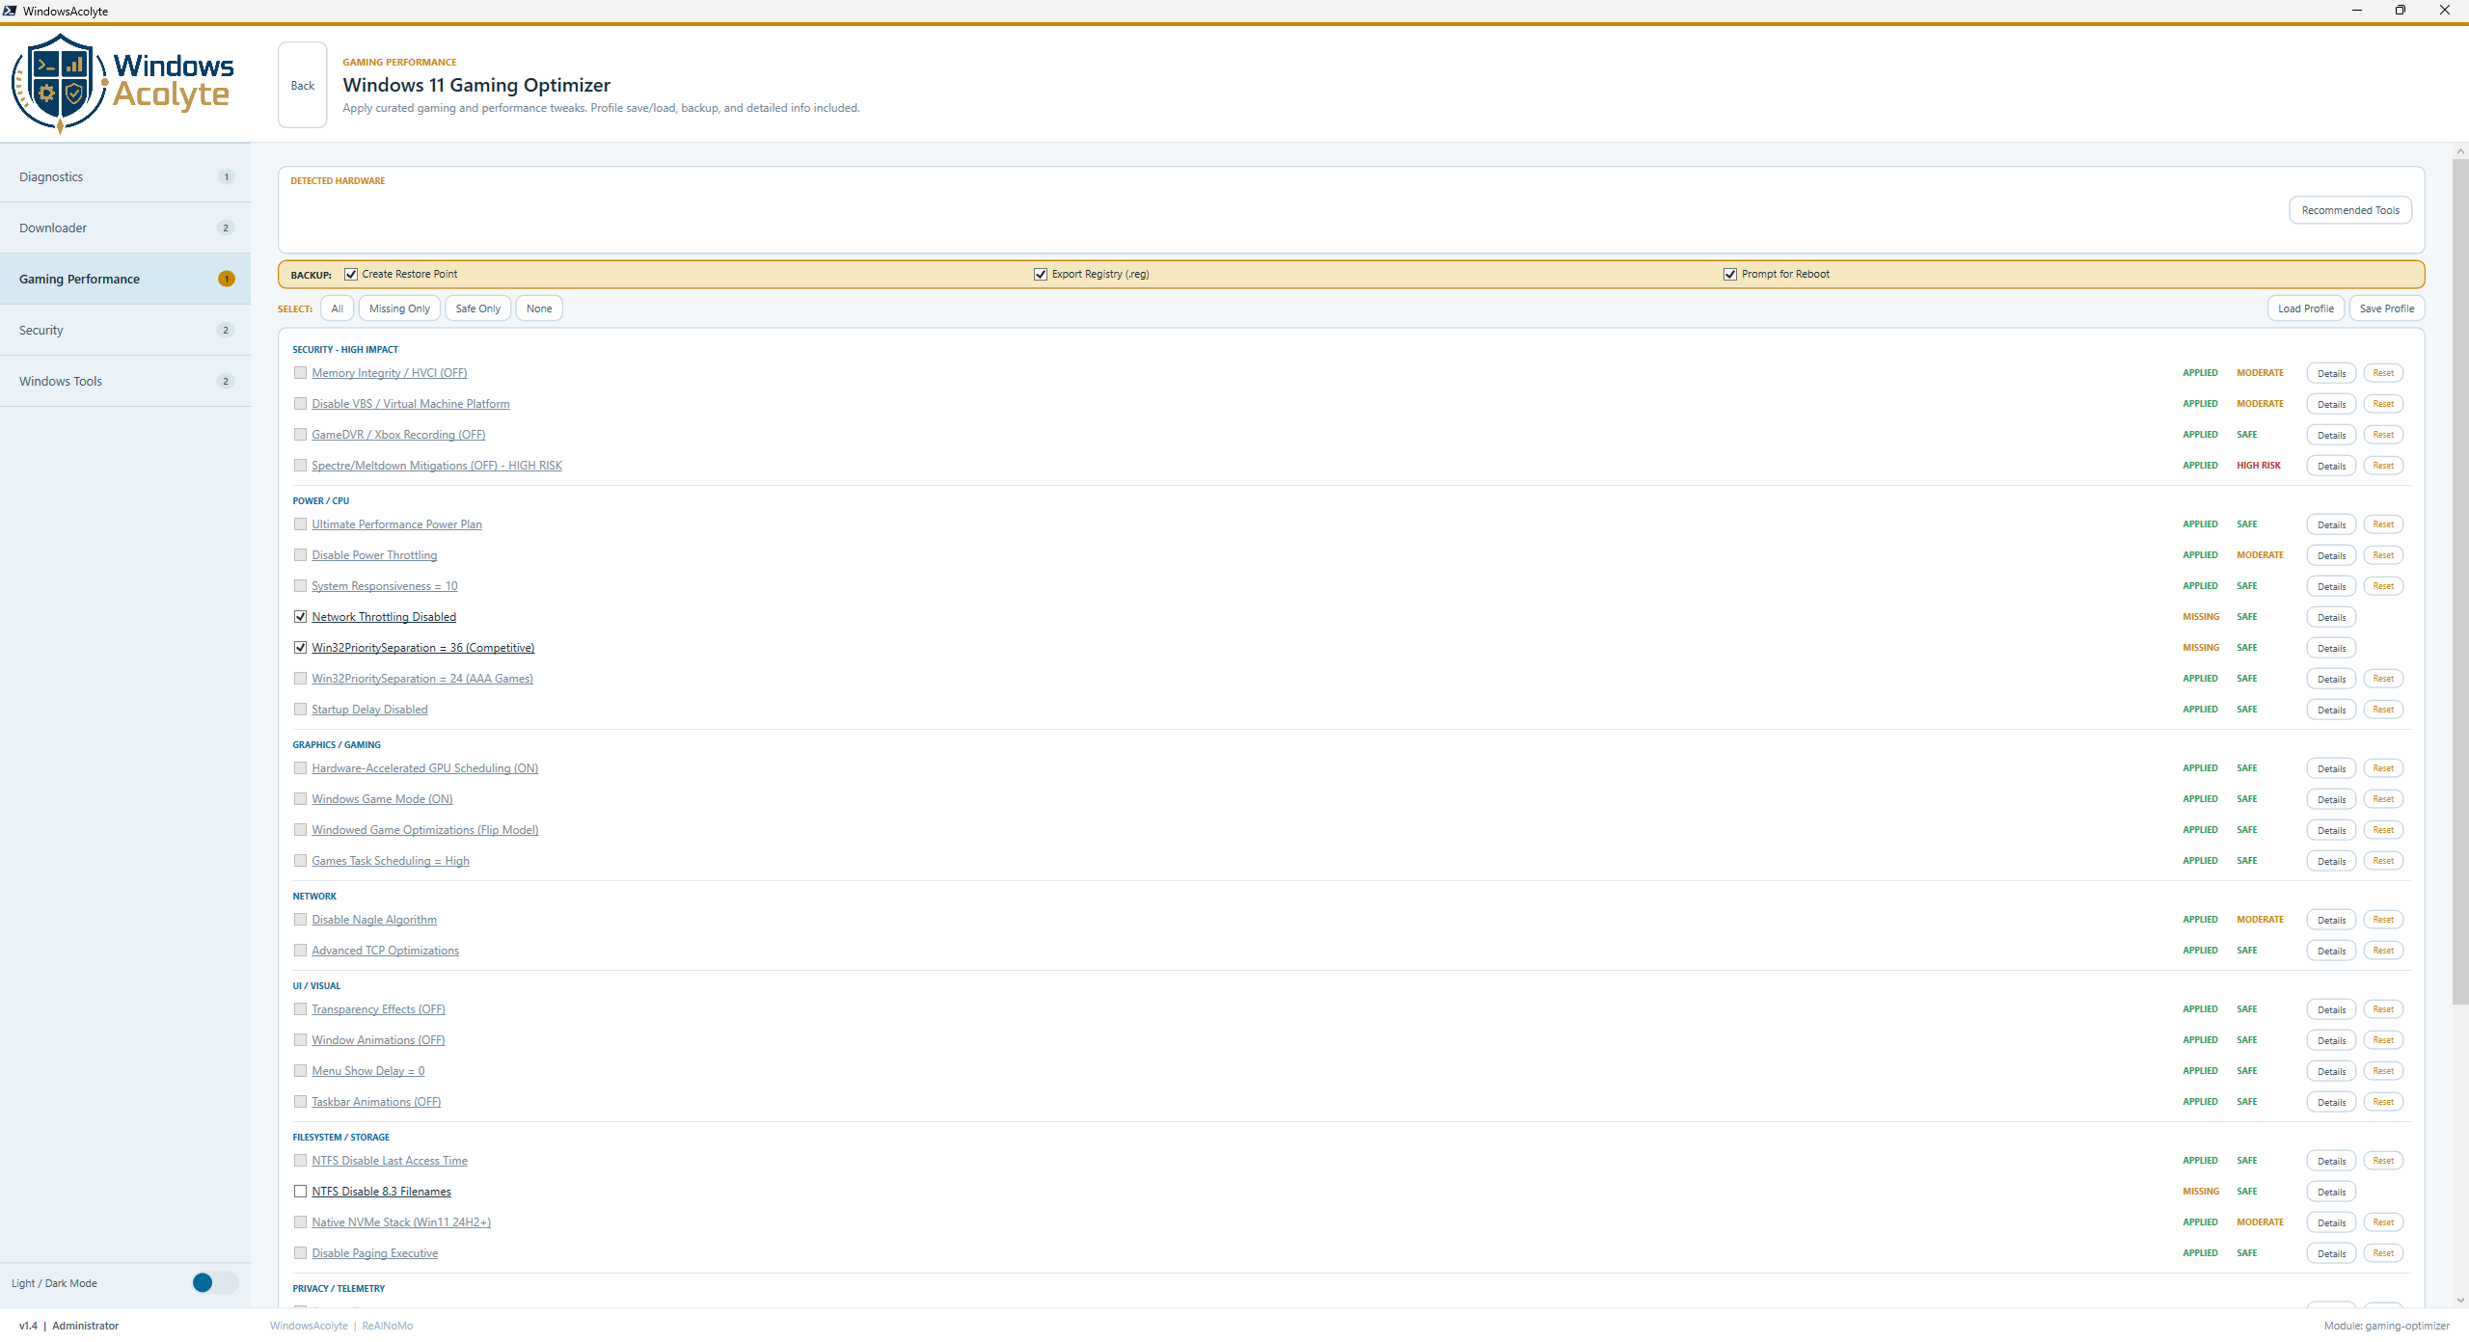The width and height of the screenshot is (2469, 1342).
Task: Uncheck Prompt for Reboot
Action: point(1730,274)
